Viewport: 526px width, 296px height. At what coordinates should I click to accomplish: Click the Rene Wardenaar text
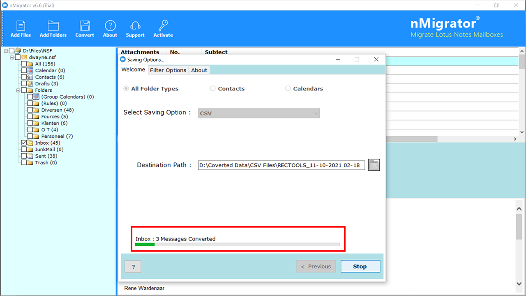[x=144, y=288]
